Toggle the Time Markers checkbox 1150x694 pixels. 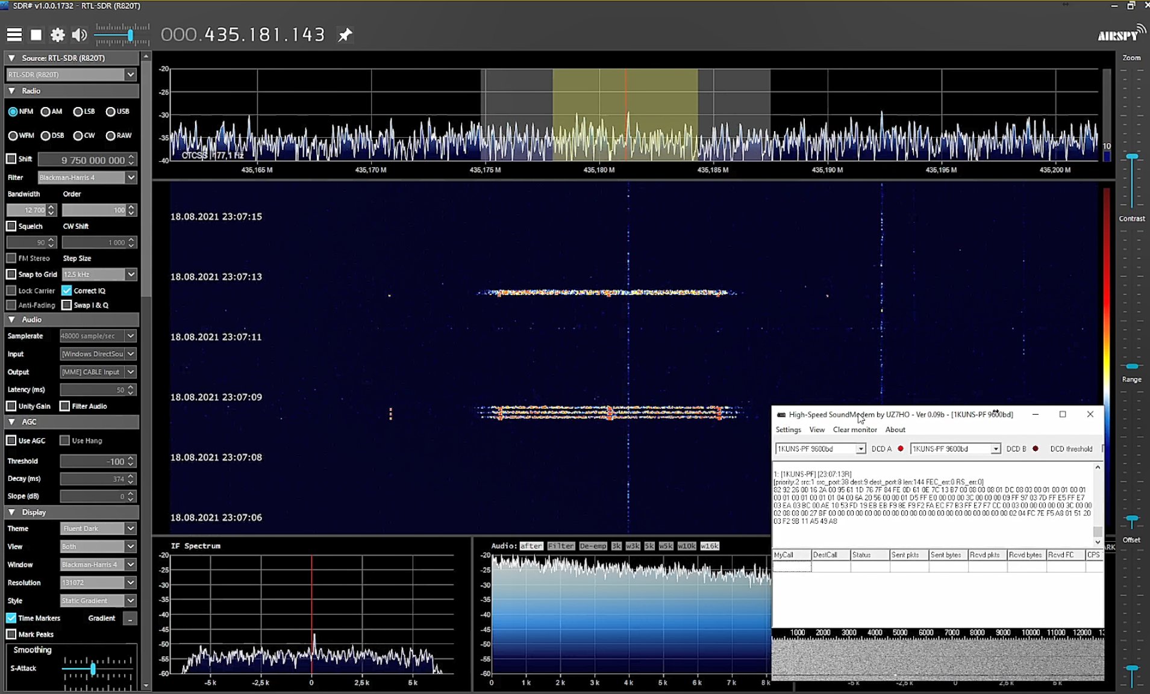[11, 618]
